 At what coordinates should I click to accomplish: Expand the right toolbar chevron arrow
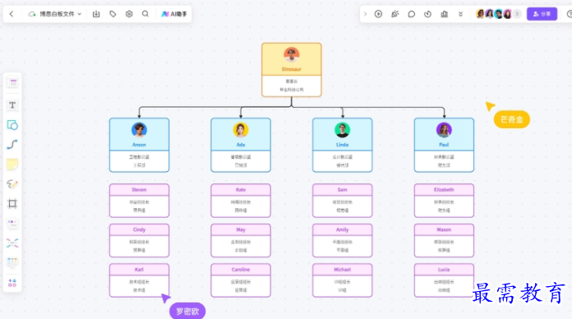(x=365, y=14)
